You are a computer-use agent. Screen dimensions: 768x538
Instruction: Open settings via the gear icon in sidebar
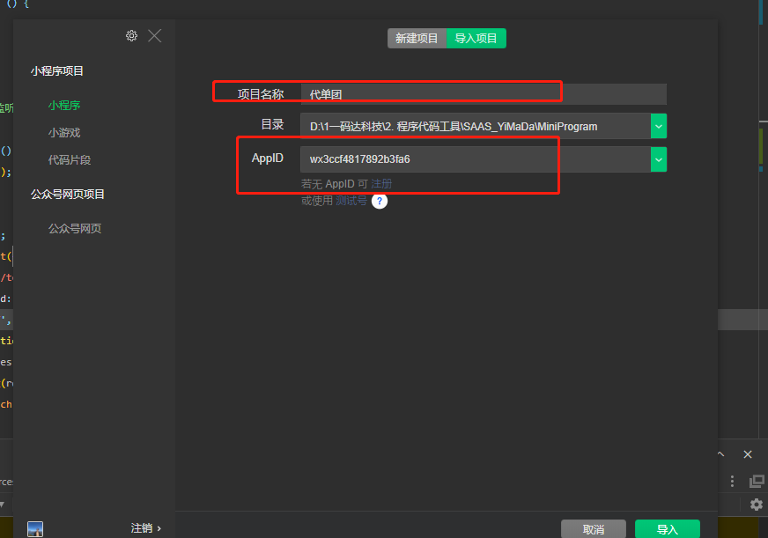(x=131, y=35)
